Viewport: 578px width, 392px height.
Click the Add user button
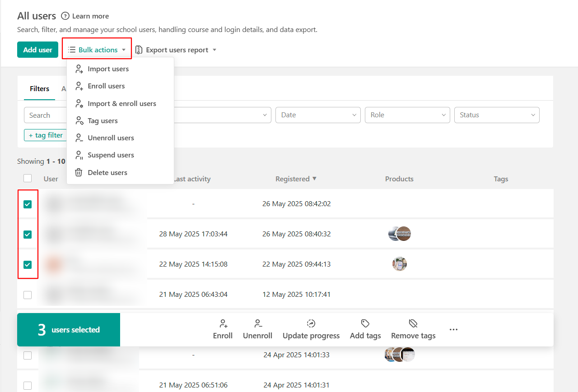point(37,50)
